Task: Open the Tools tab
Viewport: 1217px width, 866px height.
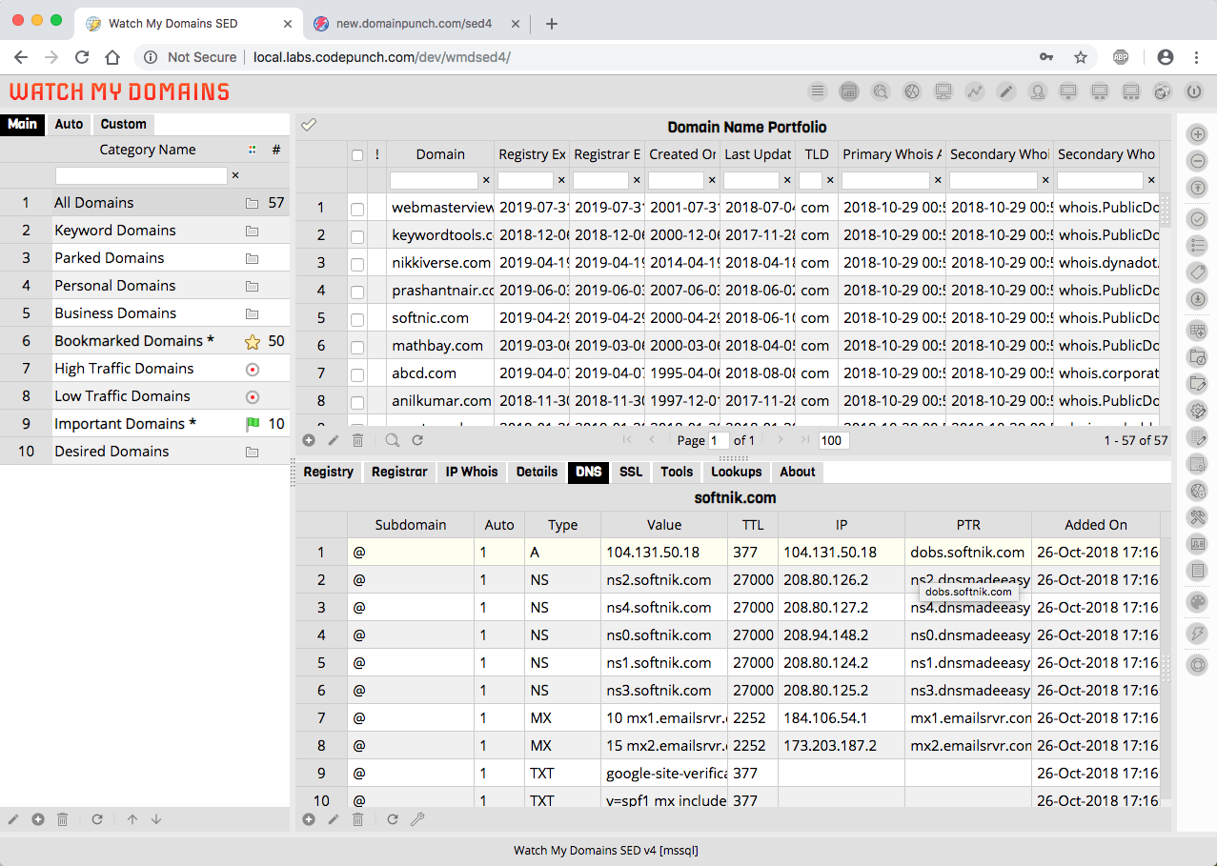Action: pyautogui.click(x=677, y=472)
